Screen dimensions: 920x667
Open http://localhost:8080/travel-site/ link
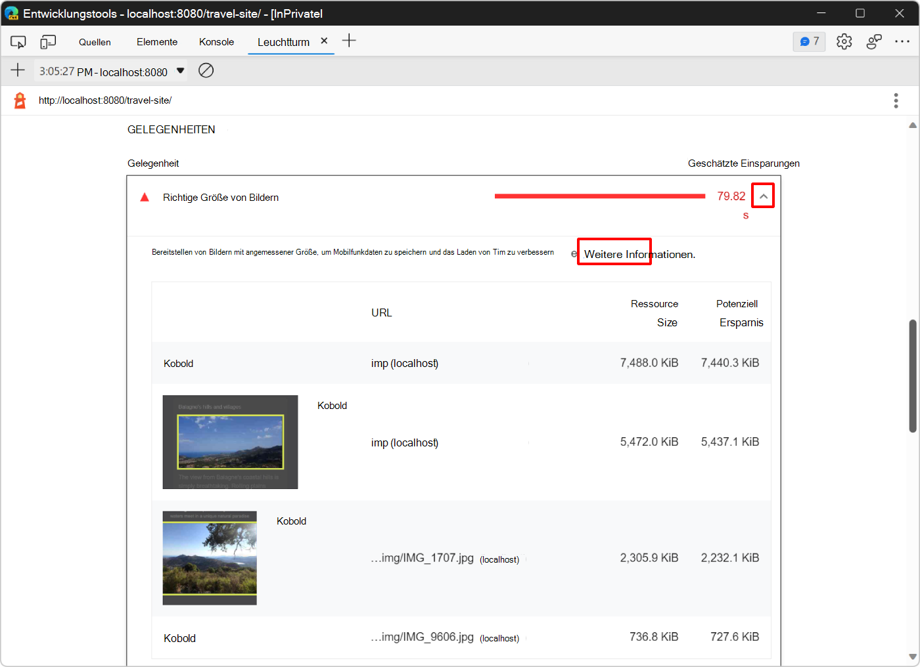(105, 100)
